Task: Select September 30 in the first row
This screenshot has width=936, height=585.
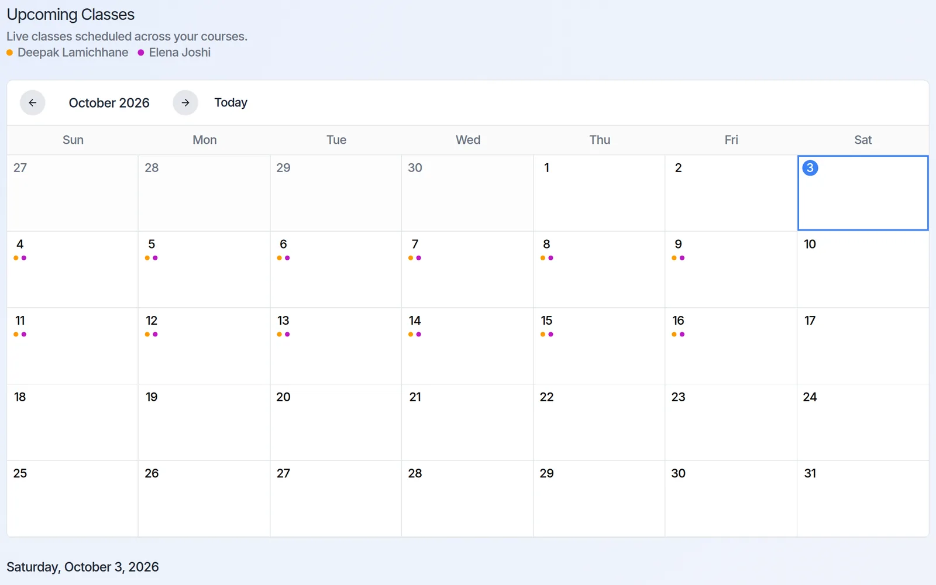Action: [x=467, y=193]
